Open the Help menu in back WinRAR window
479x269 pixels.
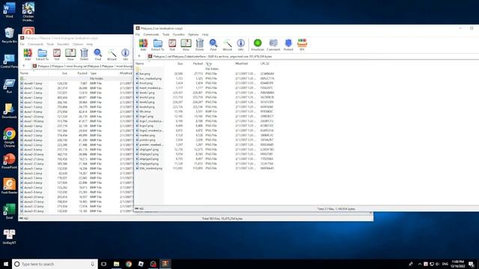[x=90, y=44]
